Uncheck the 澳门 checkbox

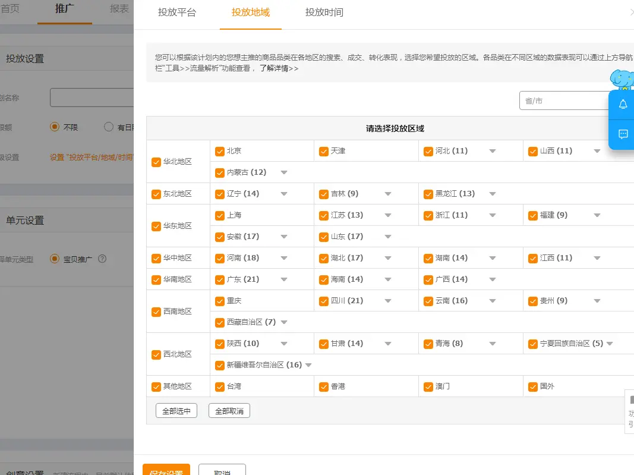(428, 387)
